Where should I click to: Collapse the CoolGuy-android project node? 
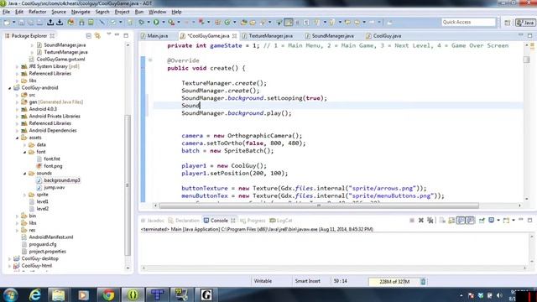click(x=10, y=88)
